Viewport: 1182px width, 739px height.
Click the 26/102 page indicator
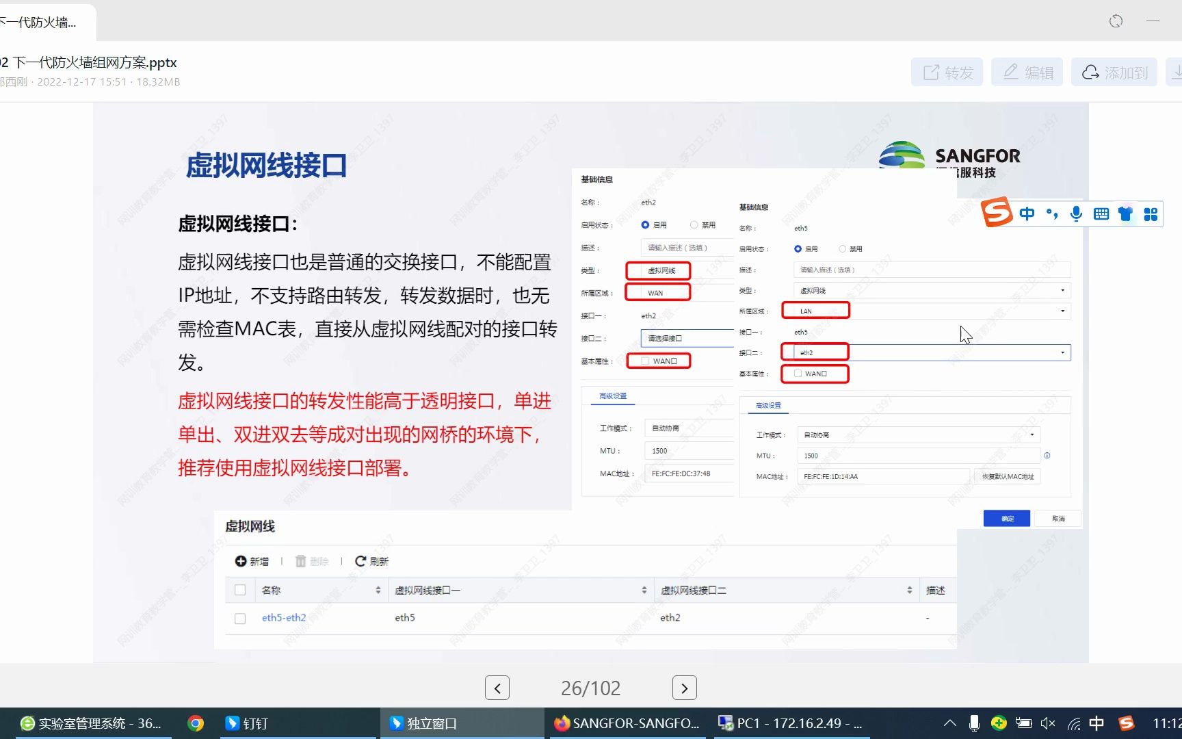click(x=591, y=688)
